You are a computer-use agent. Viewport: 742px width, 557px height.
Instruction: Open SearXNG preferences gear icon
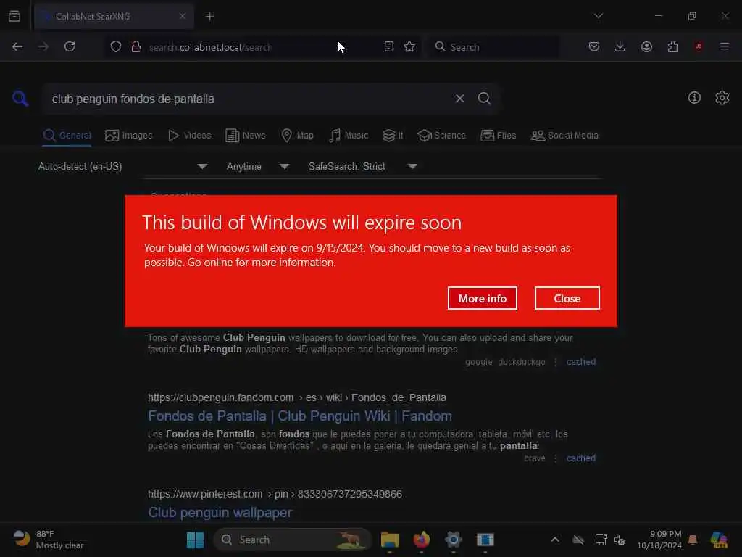click(722, 98)
